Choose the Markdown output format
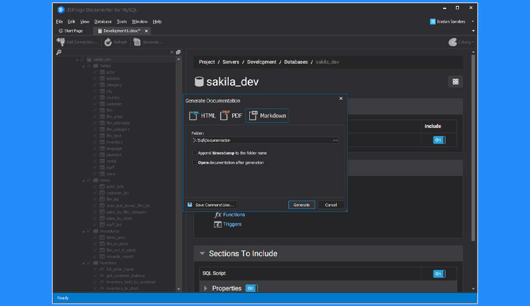This screenshot has width=530, height=306. coord(267,116)
